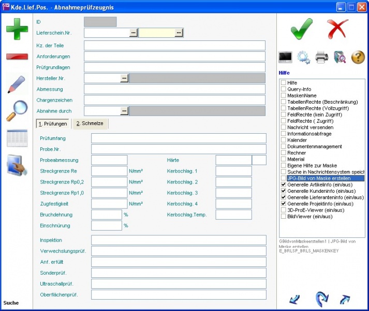The width and height of the screenshot is (369, 311).
Task: Click the pencil edit icon in sidebar
Action: pos(17,84)
